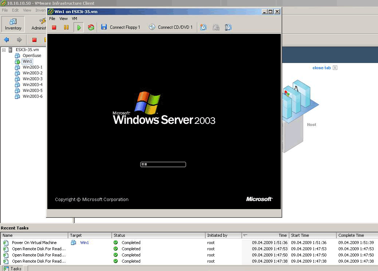Select the Win2003-6 tree item
This screenshot has height=271, width=378.
(32, 96)
